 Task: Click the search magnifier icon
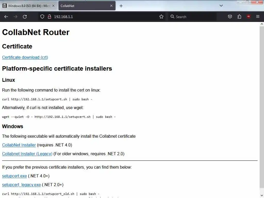[x=172, y=17]
